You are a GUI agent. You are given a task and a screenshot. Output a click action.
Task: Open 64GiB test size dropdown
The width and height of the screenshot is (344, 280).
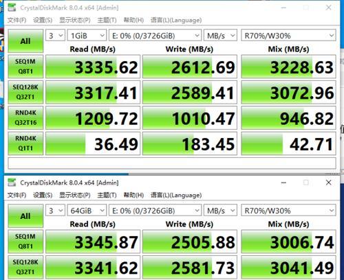point(87,211)
